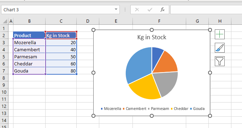Image resolution: width=242 pixels, height=128 pixels.
Task: Select column H header
Action: (x=220, y=21)
